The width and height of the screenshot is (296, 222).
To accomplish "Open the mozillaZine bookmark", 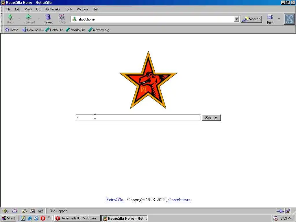I will [x=76, y=30].
